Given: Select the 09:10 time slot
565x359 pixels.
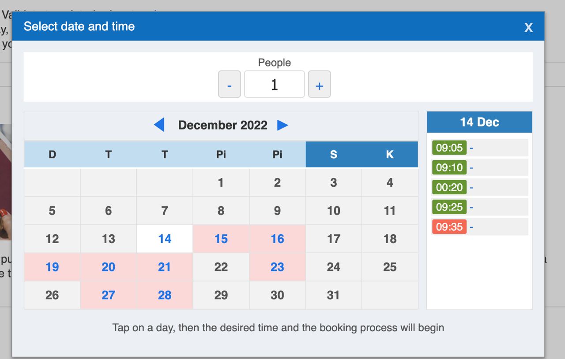Looking at the screenshot, I should pyautogui.click(x=449, y=167).
